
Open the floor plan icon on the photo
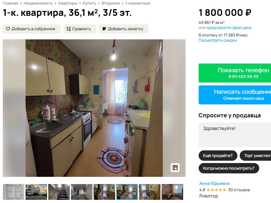point(175,168)
